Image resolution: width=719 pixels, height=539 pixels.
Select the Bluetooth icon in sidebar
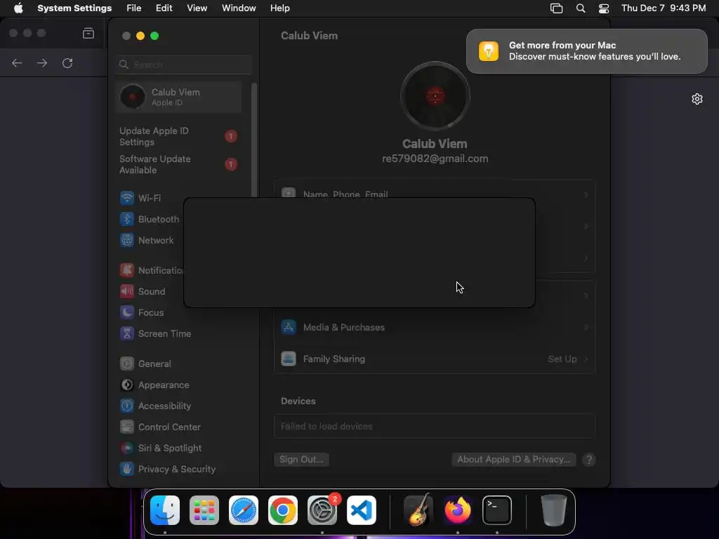coord(127,219)
